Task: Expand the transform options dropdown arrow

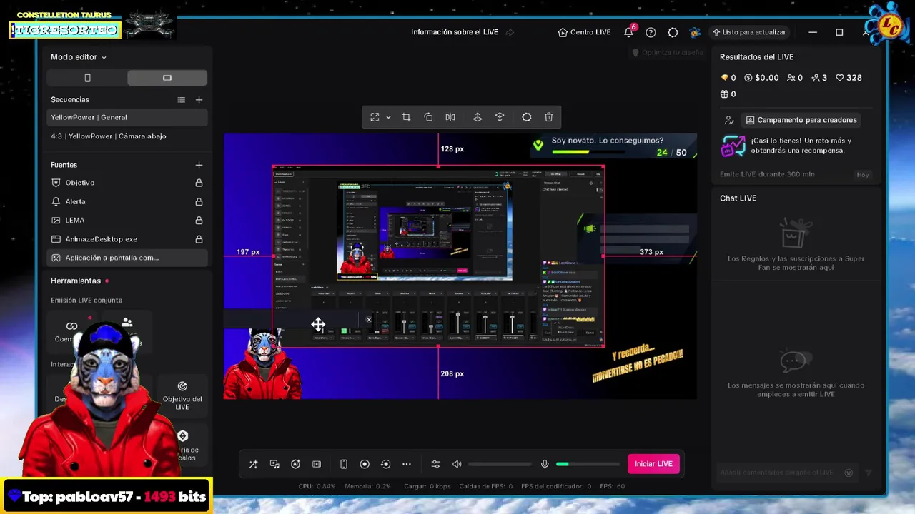Action: coord(388,117)
